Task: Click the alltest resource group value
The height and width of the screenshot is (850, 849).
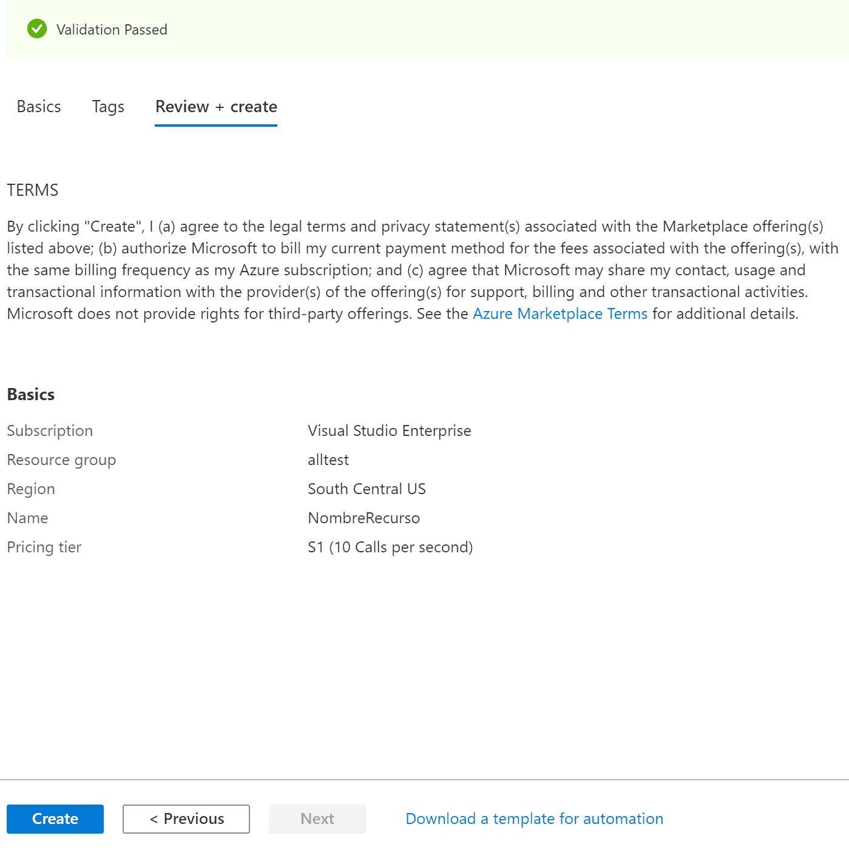Action: 328,460
